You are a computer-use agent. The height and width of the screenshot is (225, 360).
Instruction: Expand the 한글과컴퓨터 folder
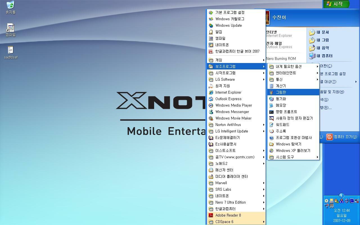point(236,209)
